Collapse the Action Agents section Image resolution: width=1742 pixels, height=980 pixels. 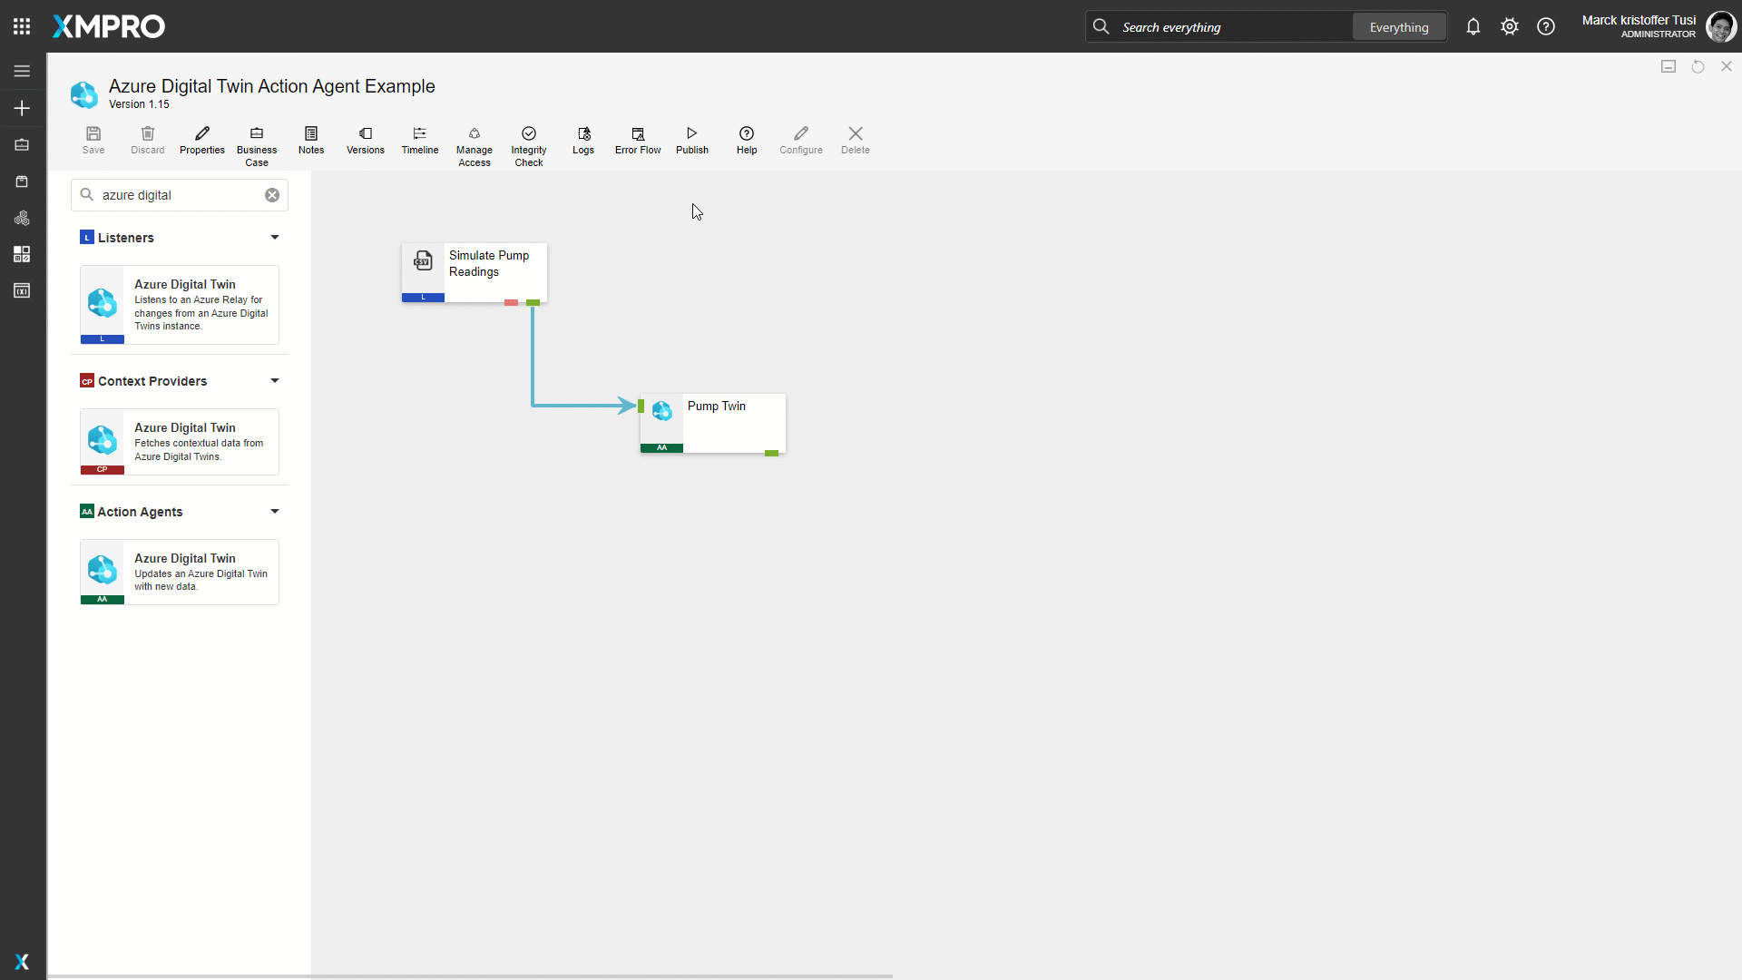click(x=274, y=512)
